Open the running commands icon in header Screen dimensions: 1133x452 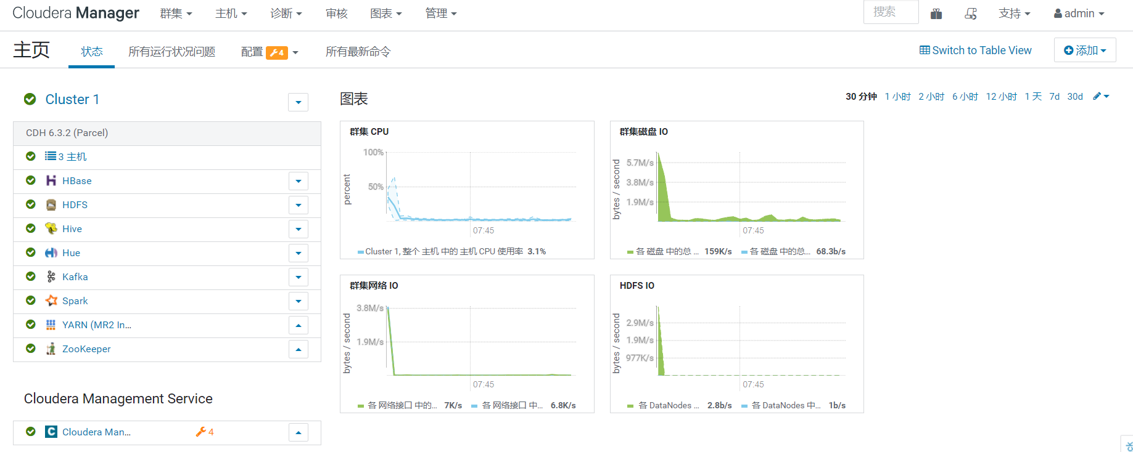tap(971, 14)
